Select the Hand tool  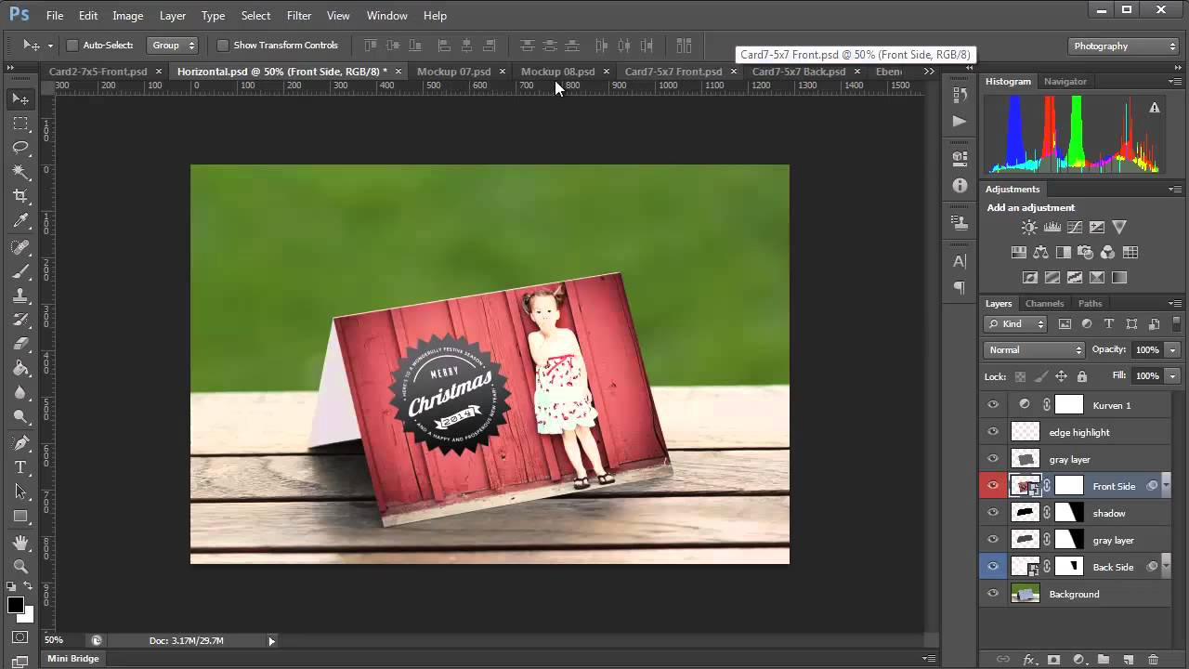click(20, 542)
